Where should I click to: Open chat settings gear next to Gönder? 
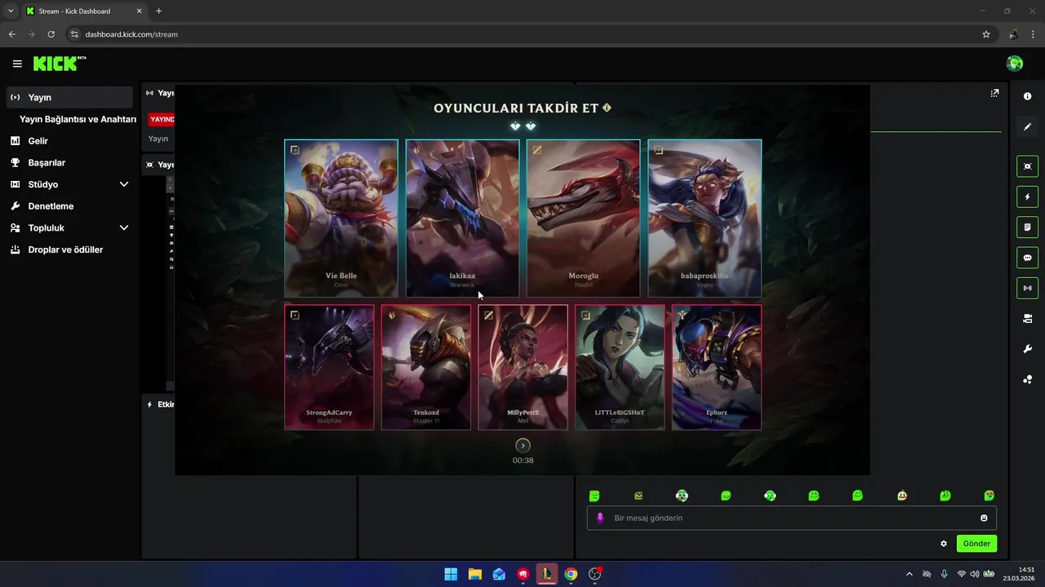[x=944, y=544]
